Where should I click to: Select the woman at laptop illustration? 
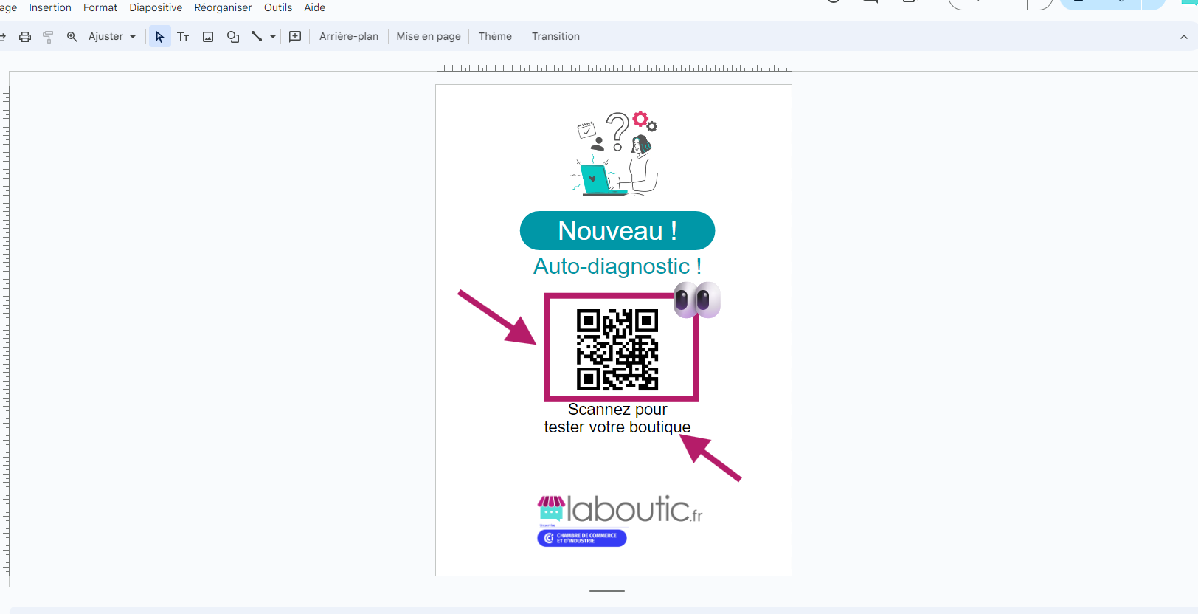pyautogui.click(x=616, y=153)
